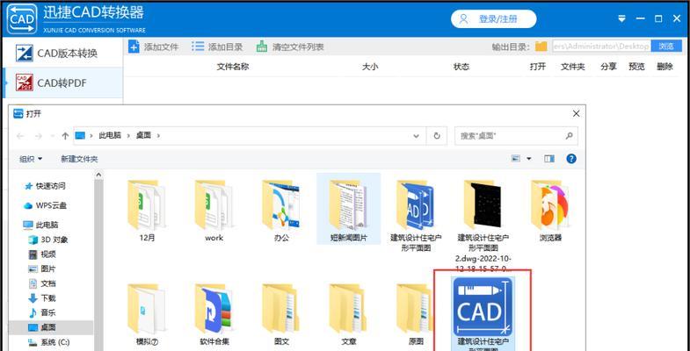Click the 输出目录 folder icon
This screenshot has height=351, width=690.
click(541, 47)
